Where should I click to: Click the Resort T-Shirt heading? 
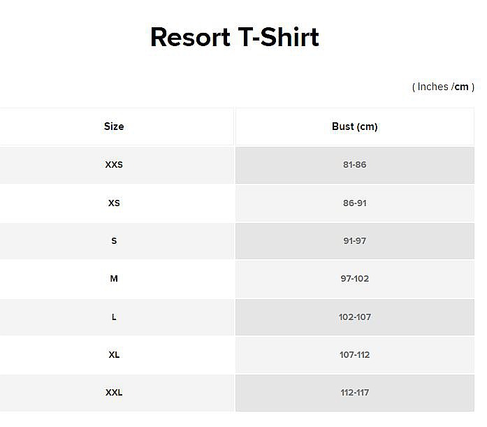pyautogui.click(x=235, y=37)
